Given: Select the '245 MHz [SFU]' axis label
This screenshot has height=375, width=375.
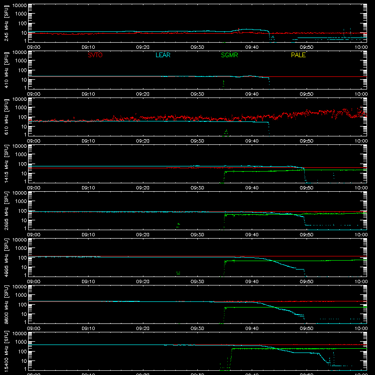Looking at the screenshot, I should click(x=6, y=23).
